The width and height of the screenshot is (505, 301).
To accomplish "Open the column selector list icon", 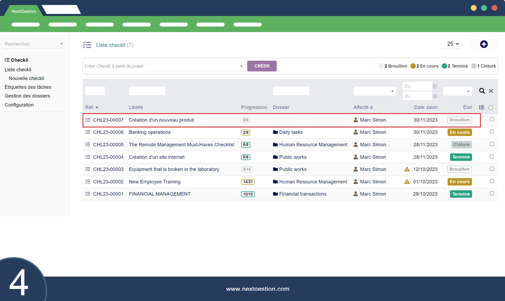I will (x=481, y=107).
